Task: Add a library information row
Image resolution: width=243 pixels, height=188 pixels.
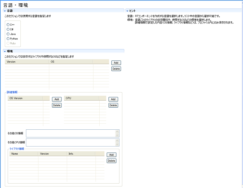Action: click(x=111, y=155)
